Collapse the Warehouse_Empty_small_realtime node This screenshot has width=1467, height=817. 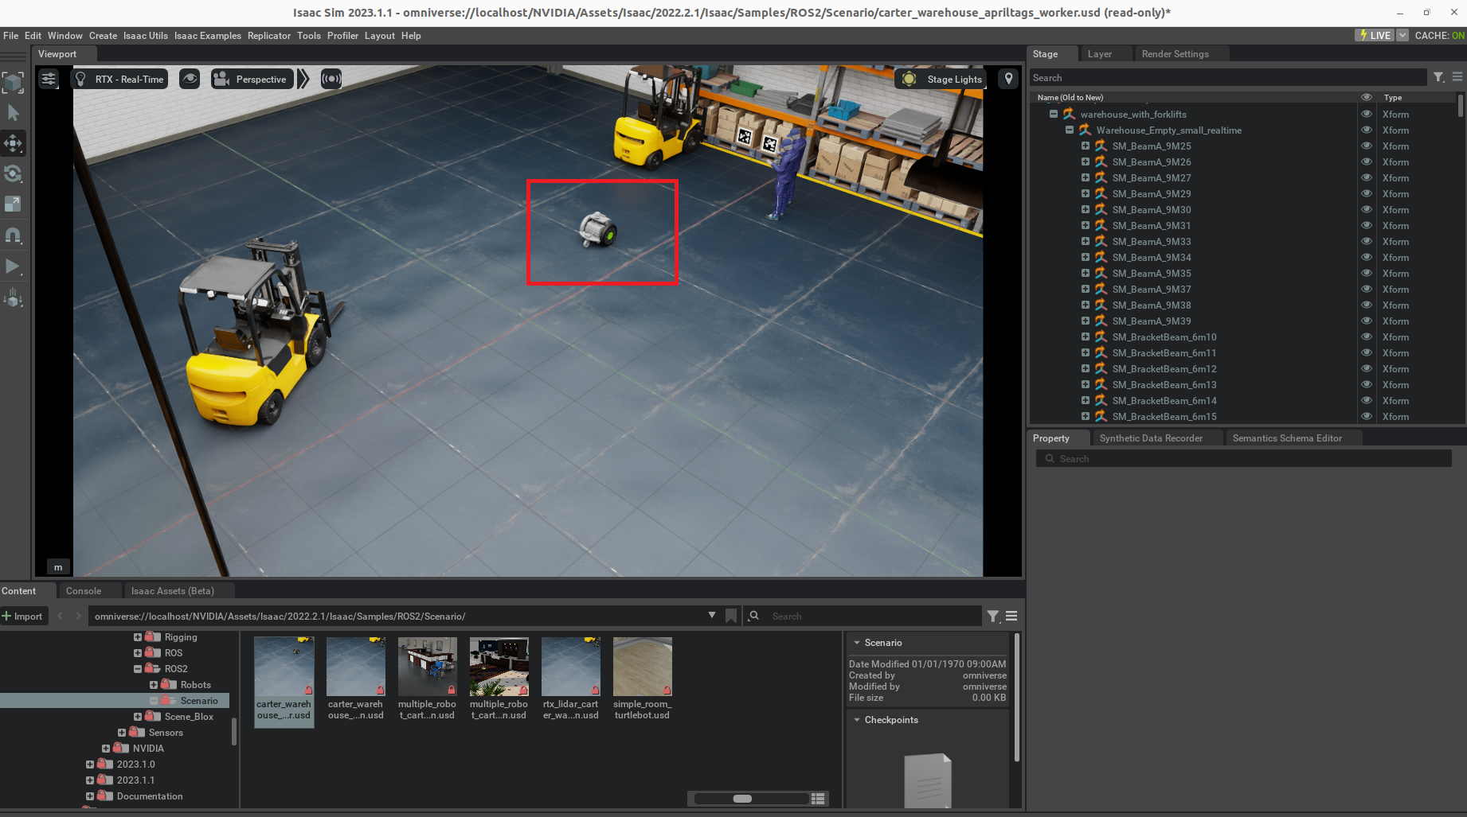point(1070,130)
